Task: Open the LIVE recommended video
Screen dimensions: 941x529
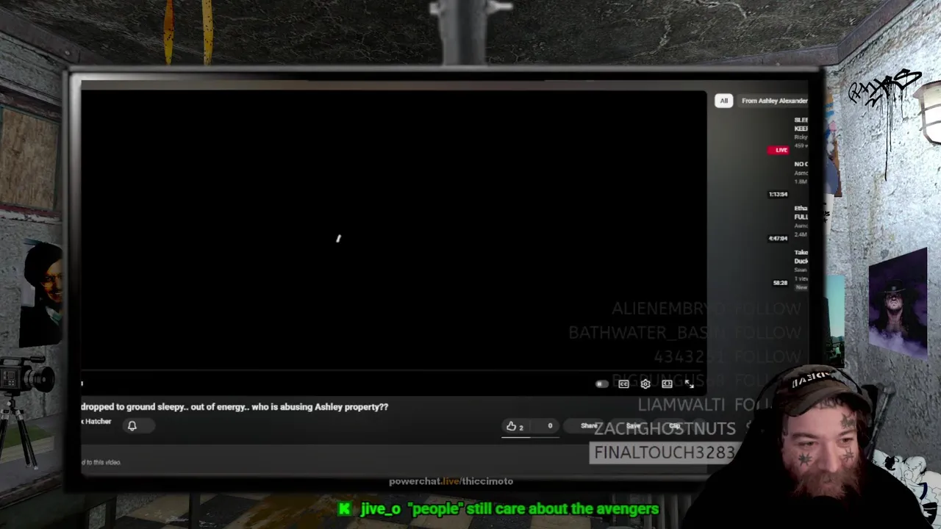Action: click(788, 134)
